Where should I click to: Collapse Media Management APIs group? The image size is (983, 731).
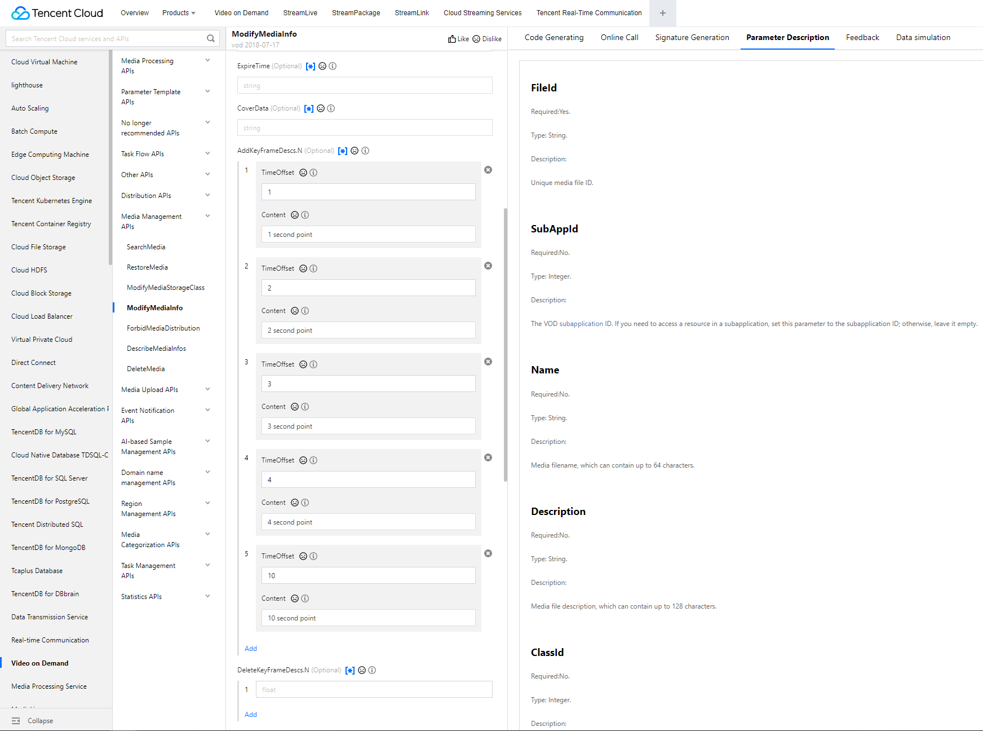tap(207, 216)
